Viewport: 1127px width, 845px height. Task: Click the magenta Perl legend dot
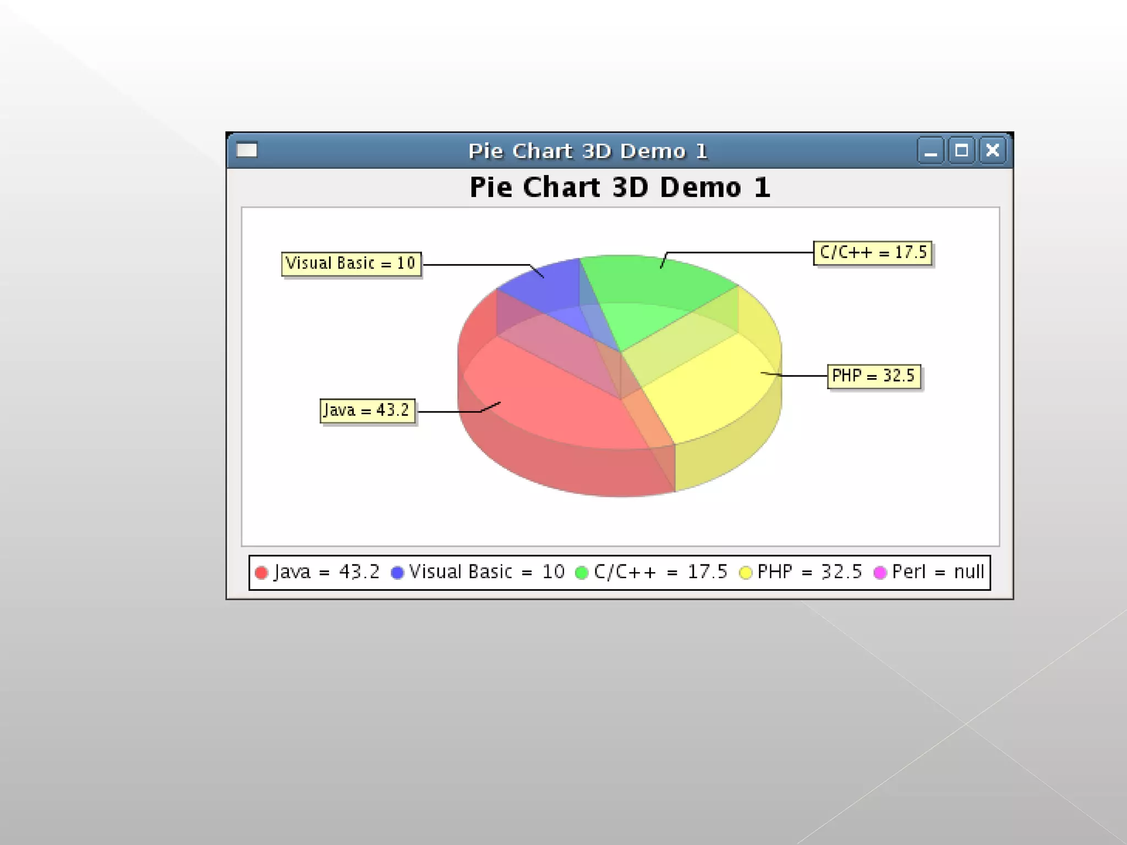[x=880, y=573]
